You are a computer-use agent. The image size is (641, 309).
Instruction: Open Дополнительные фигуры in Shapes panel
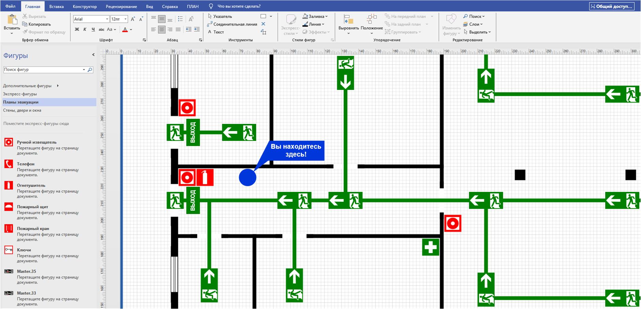coord(27,86)
